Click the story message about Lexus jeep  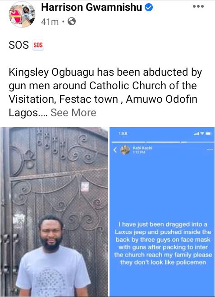pos(163,243)
